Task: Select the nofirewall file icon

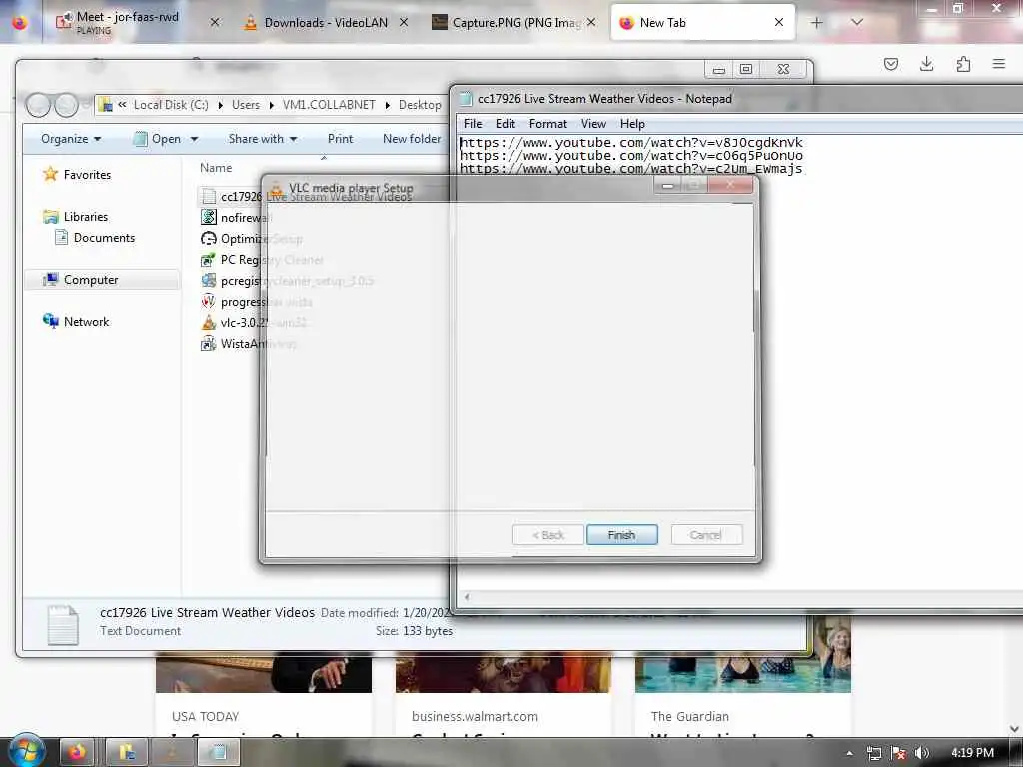Action: pos(208,217)
